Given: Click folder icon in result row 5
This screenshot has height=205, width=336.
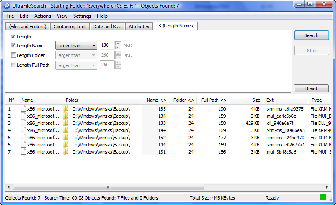Looking at the screenshot, I should pos(66,137).
